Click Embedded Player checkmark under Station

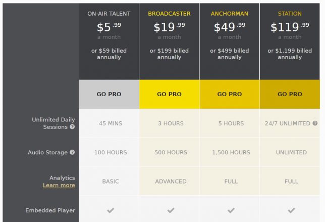point(291,210)
